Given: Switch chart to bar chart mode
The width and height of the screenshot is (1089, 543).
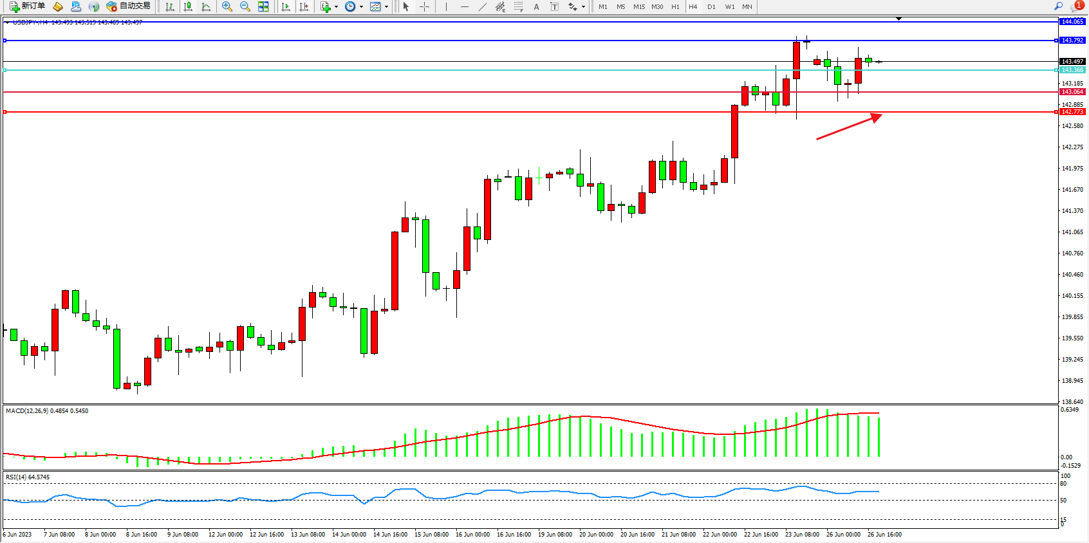Looking at the screenshot, I should pyautogui.click(x=170, y=6).
